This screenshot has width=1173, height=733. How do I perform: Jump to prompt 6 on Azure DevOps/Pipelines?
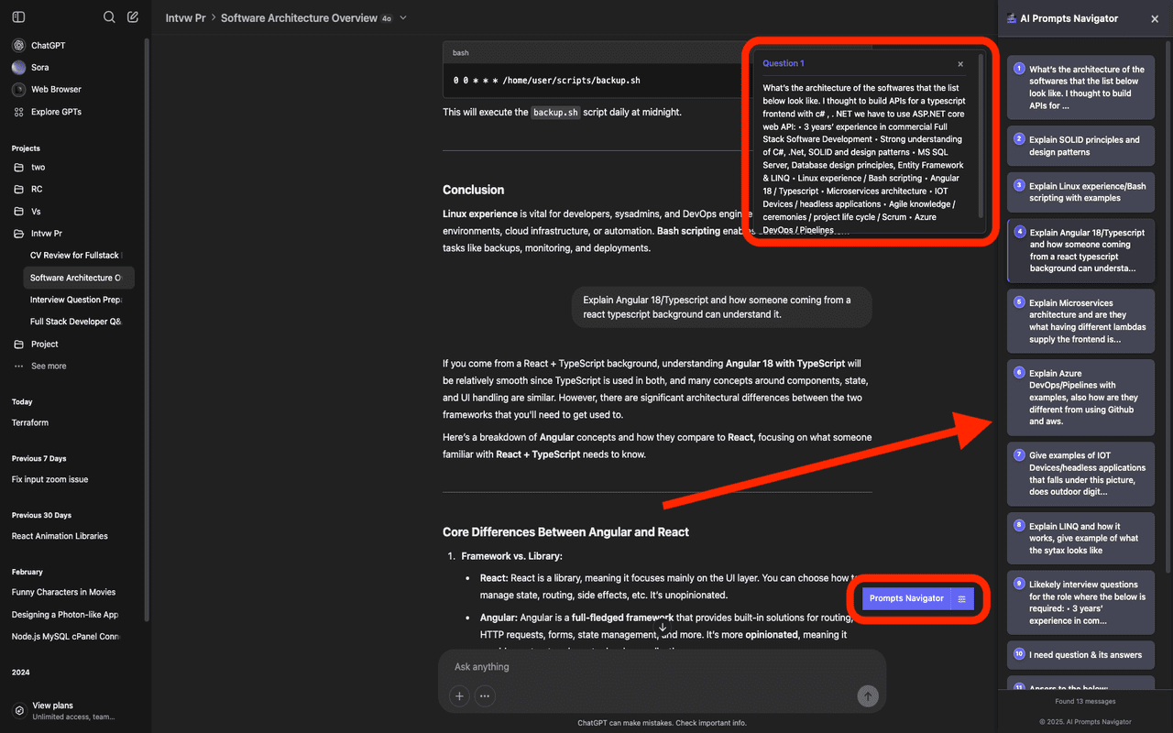click(1080, 398)
